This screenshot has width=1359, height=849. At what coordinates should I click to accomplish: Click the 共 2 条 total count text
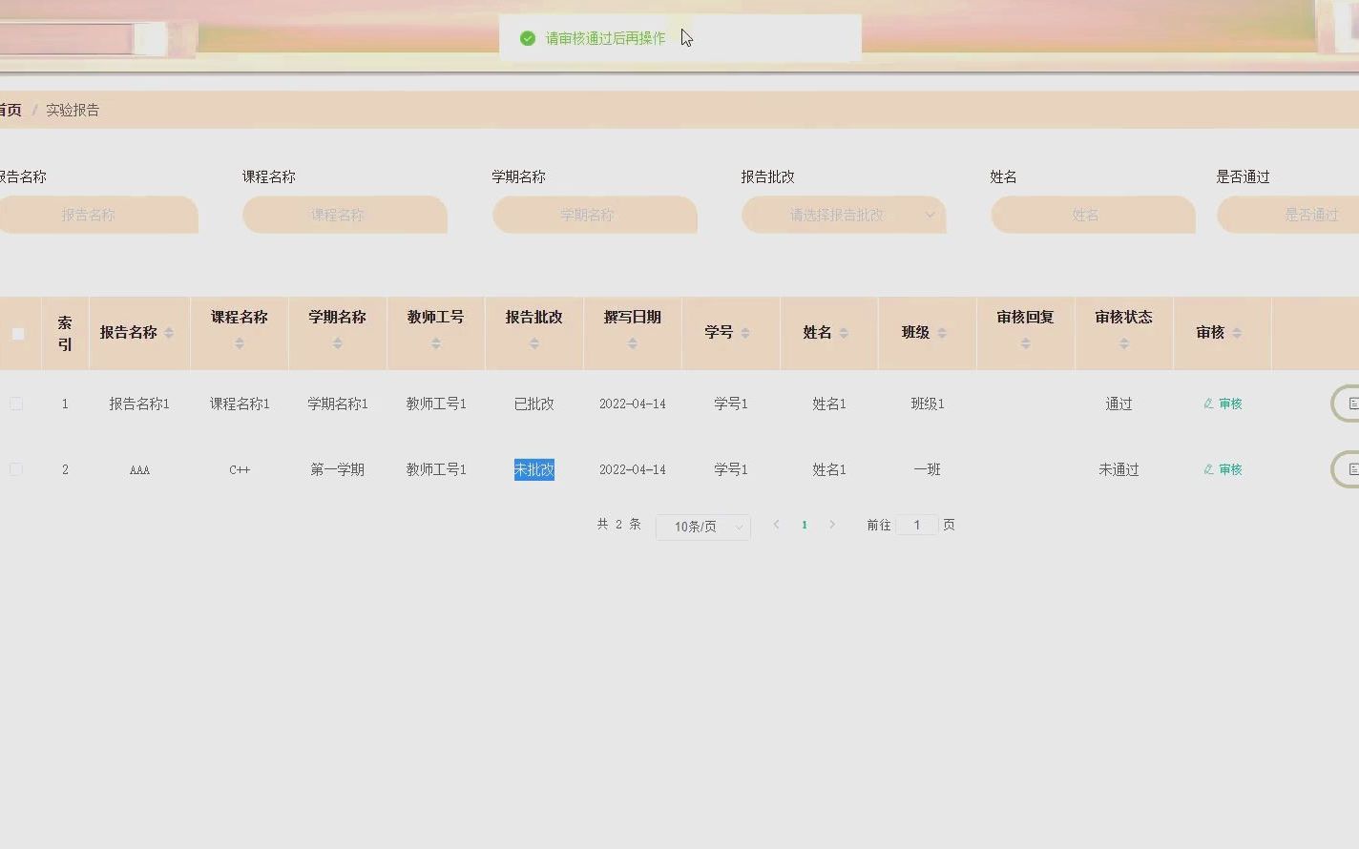[619, 525]
